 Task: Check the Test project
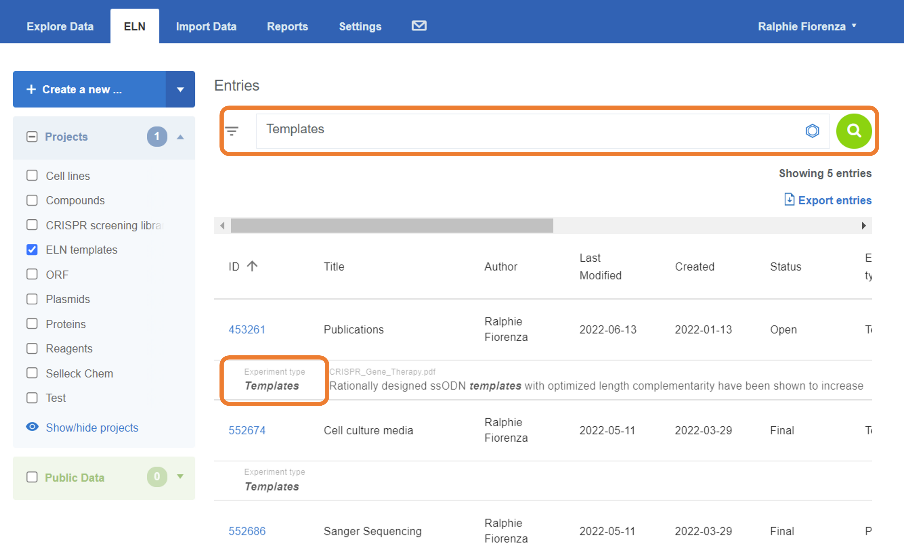click(32, 397)
